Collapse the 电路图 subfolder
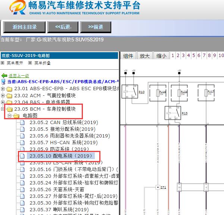Screen dimensions: 224x215 9,116
